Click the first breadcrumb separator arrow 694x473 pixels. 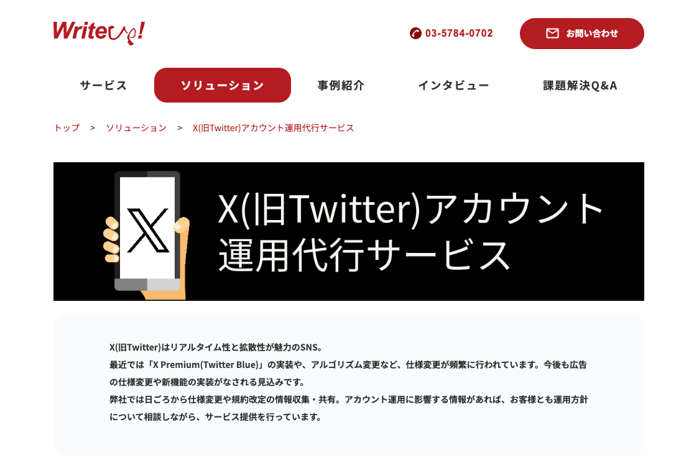click(93, 128)
